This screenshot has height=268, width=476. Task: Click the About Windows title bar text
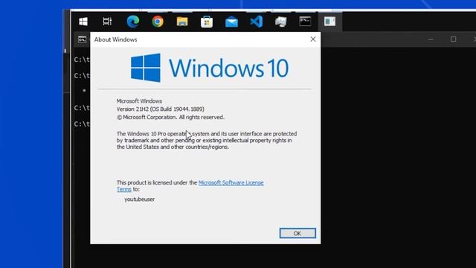[116, 39]
